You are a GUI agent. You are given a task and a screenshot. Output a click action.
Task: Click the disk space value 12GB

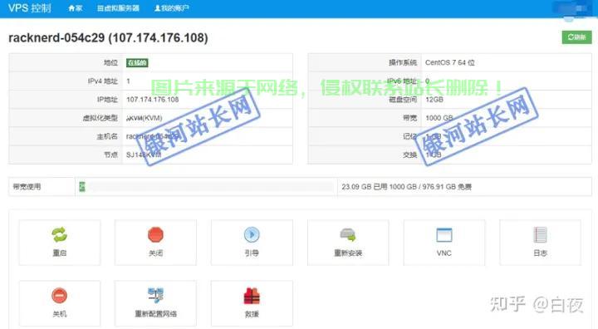[434, 100]
